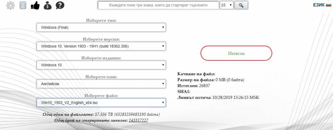The image size is (333, 130).
Task: Click the Изтегли download button
Action: (x=236, y=53)
